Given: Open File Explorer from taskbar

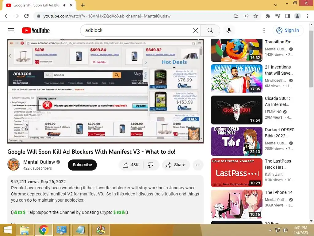Looking at the screenshot, I should coord(24,230).
